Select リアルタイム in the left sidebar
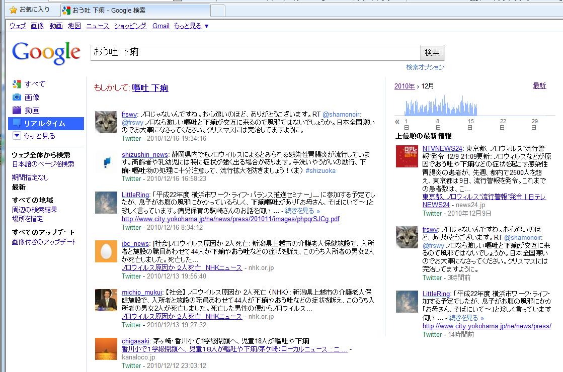 click(46, 123)
